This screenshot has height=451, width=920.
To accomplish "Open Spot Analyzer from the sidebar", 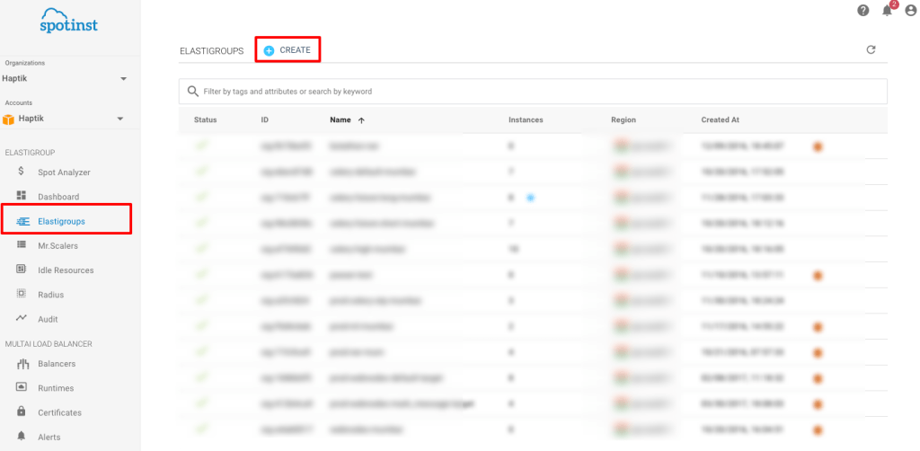I will (x=63, y=172).
